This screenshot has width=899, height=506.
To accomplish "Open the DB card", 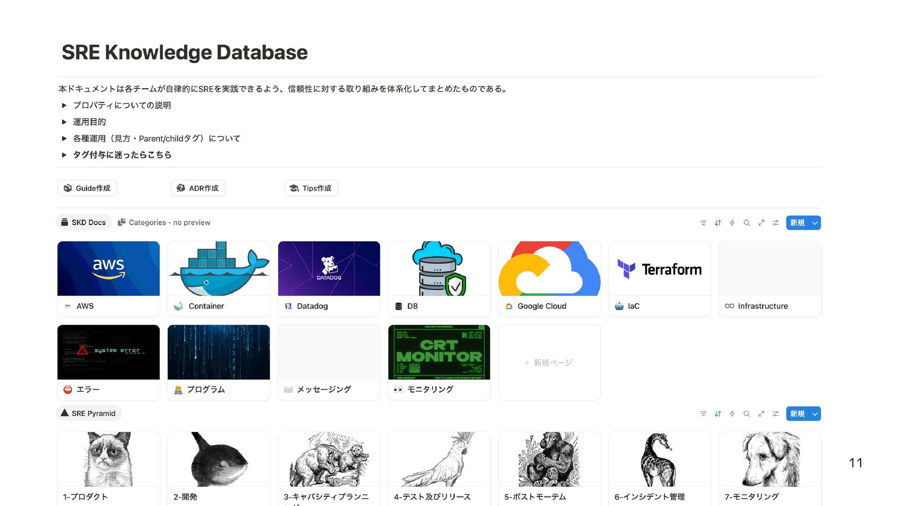I will coord(439,279).
